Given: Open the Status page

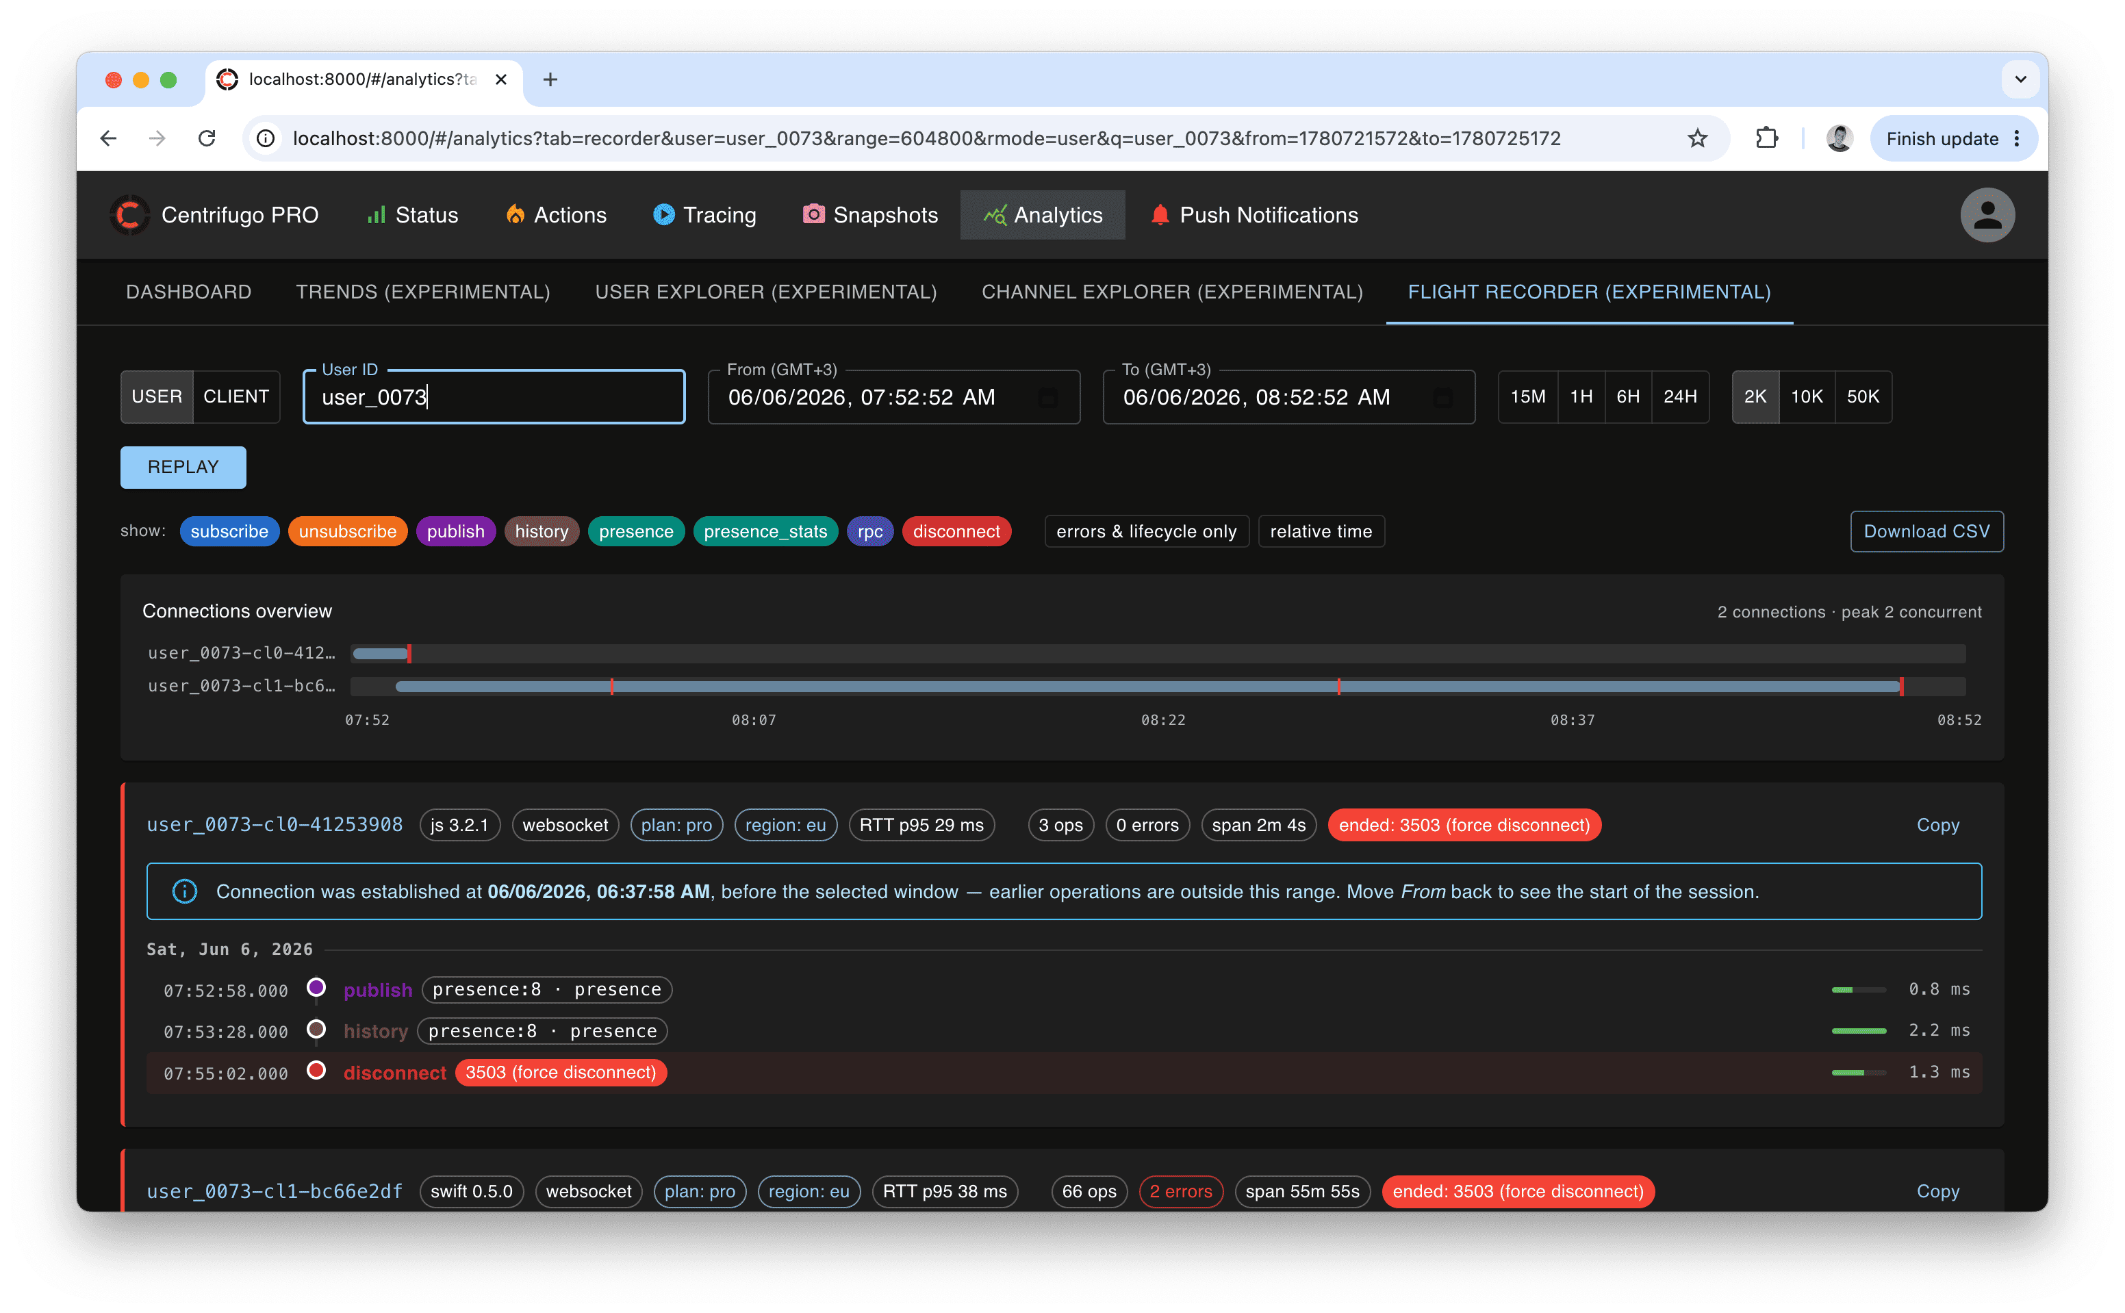Looking at the screenshot, I should click(411, 214).
